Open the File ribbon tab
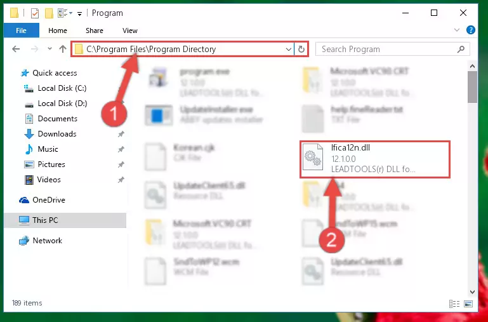This screenshot has width=488, height=322. (21, 30)
